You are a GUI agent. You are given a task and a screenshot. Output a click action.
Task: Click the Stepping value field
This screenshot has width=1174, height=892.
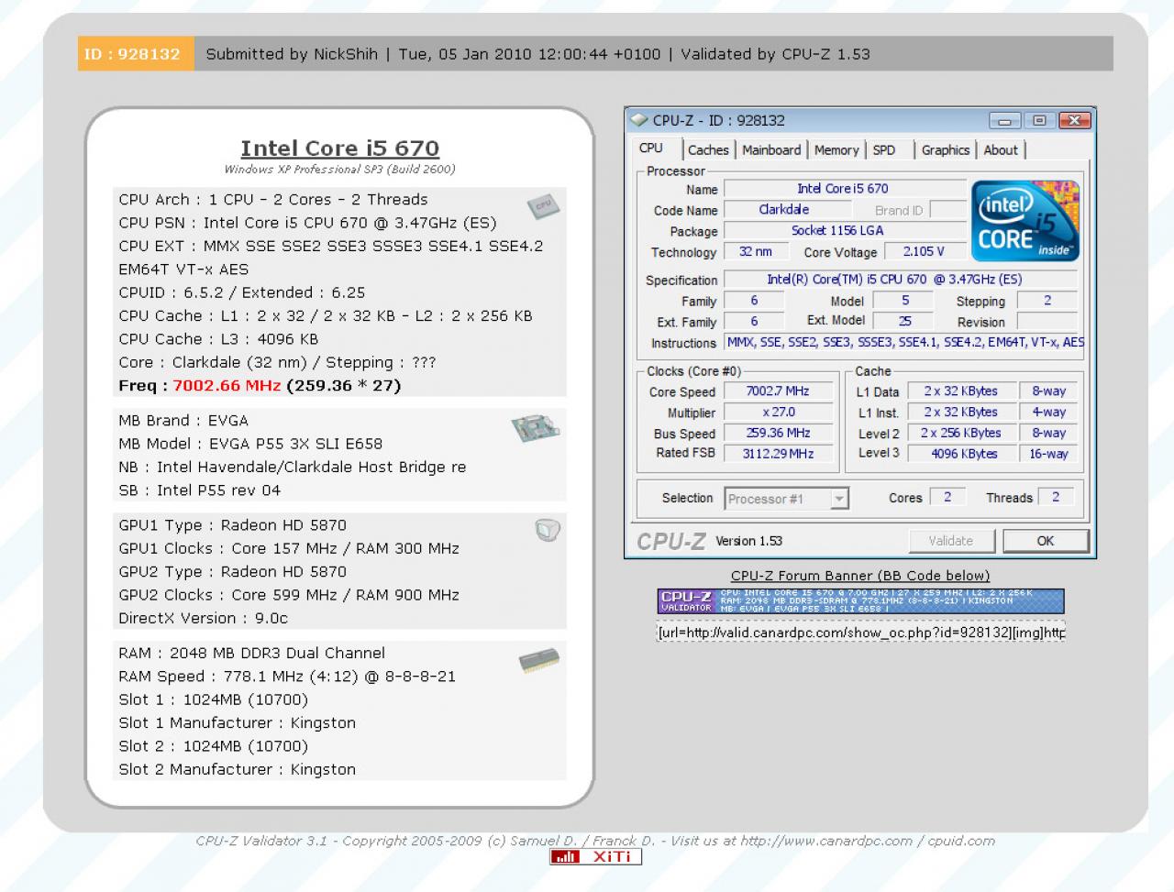pos(1047,301)
